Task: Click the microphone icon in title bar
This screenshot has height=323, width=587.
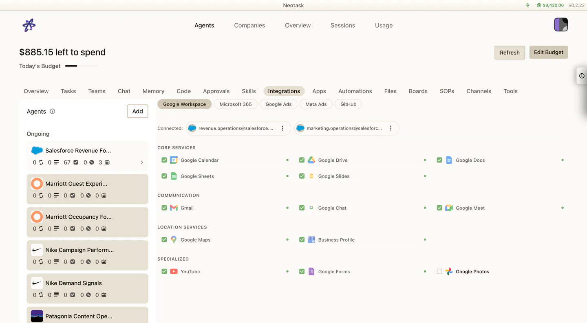Action: tap(527, 5)
